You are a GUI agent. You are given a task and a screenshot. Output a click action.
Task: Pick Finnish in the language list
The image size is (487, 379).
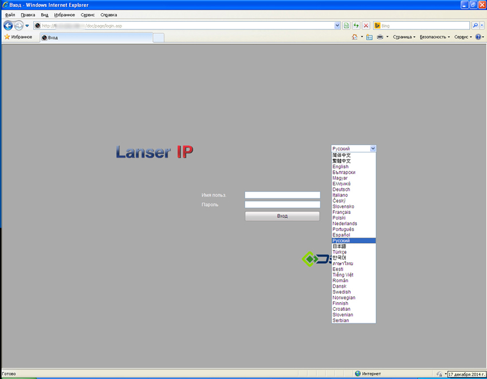point(354,303)
